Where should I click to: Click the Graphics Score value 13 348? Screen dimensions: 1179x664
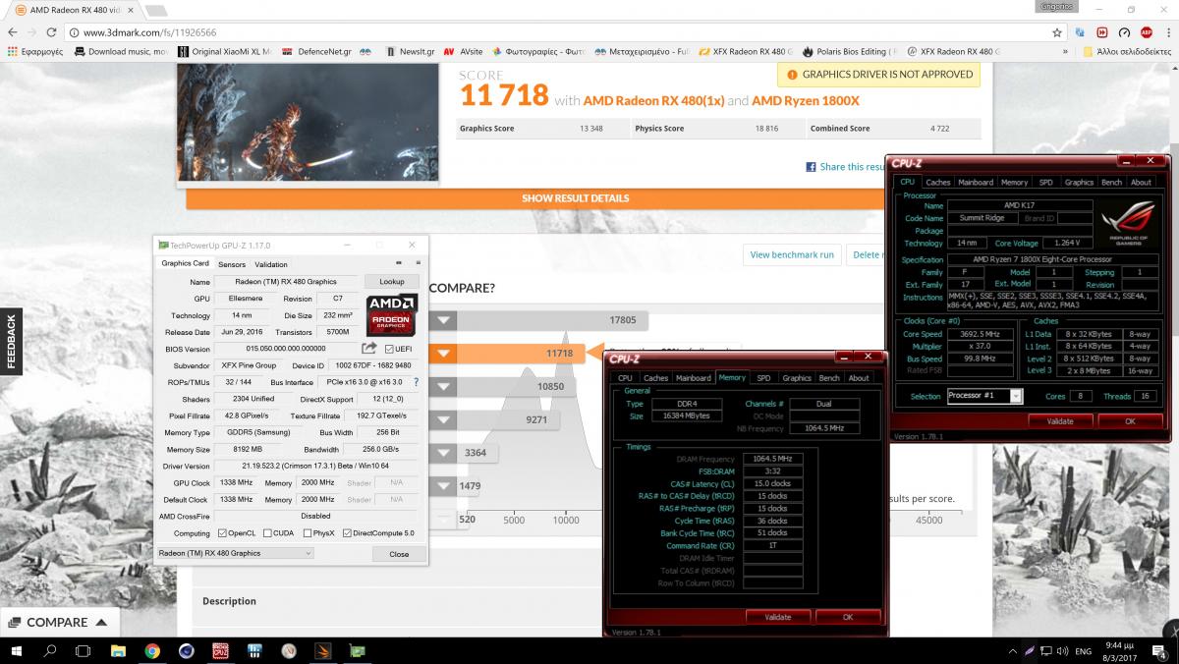[590, 129]
